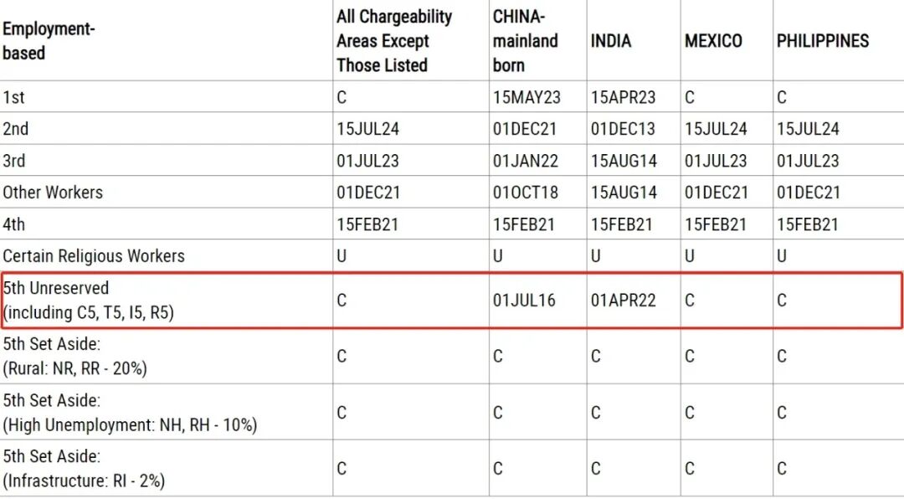Viewport: 904px width, 499px height.
Task: Click the highlighted 01APR22 date cell
Action: 624,300
